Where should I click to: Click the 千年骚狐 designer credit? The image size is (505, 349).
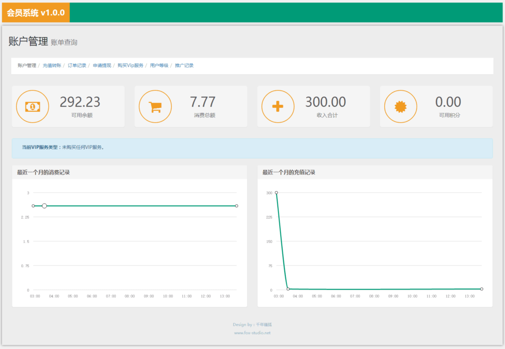(x=264, y=324)
